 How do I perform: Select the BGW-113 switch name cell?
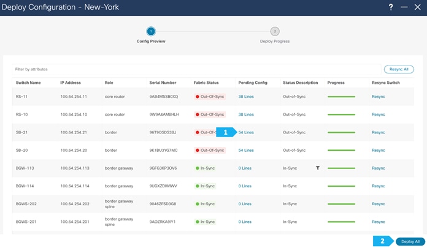[x=25, y=168]
